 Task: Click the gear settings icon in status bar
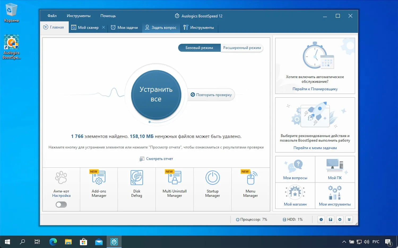340,219
